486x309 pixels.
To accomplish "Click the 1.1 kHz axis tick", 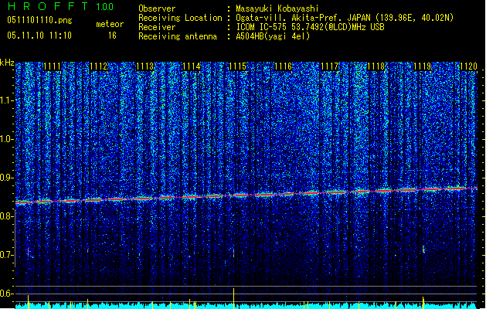I will tap(7, 100).
